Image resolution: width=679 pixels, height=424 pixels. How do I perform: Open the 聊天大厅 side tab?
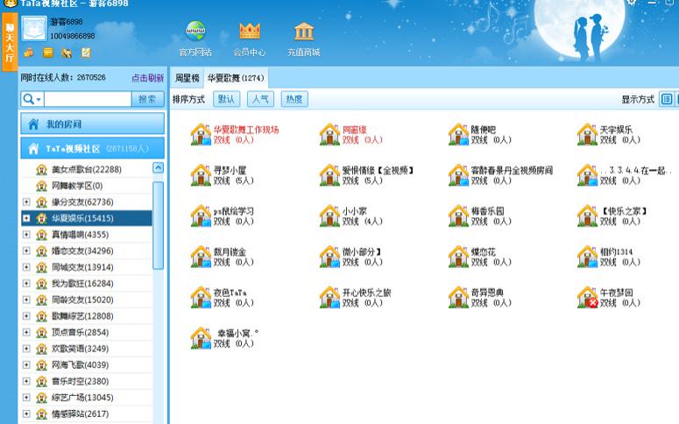(10, 42)
